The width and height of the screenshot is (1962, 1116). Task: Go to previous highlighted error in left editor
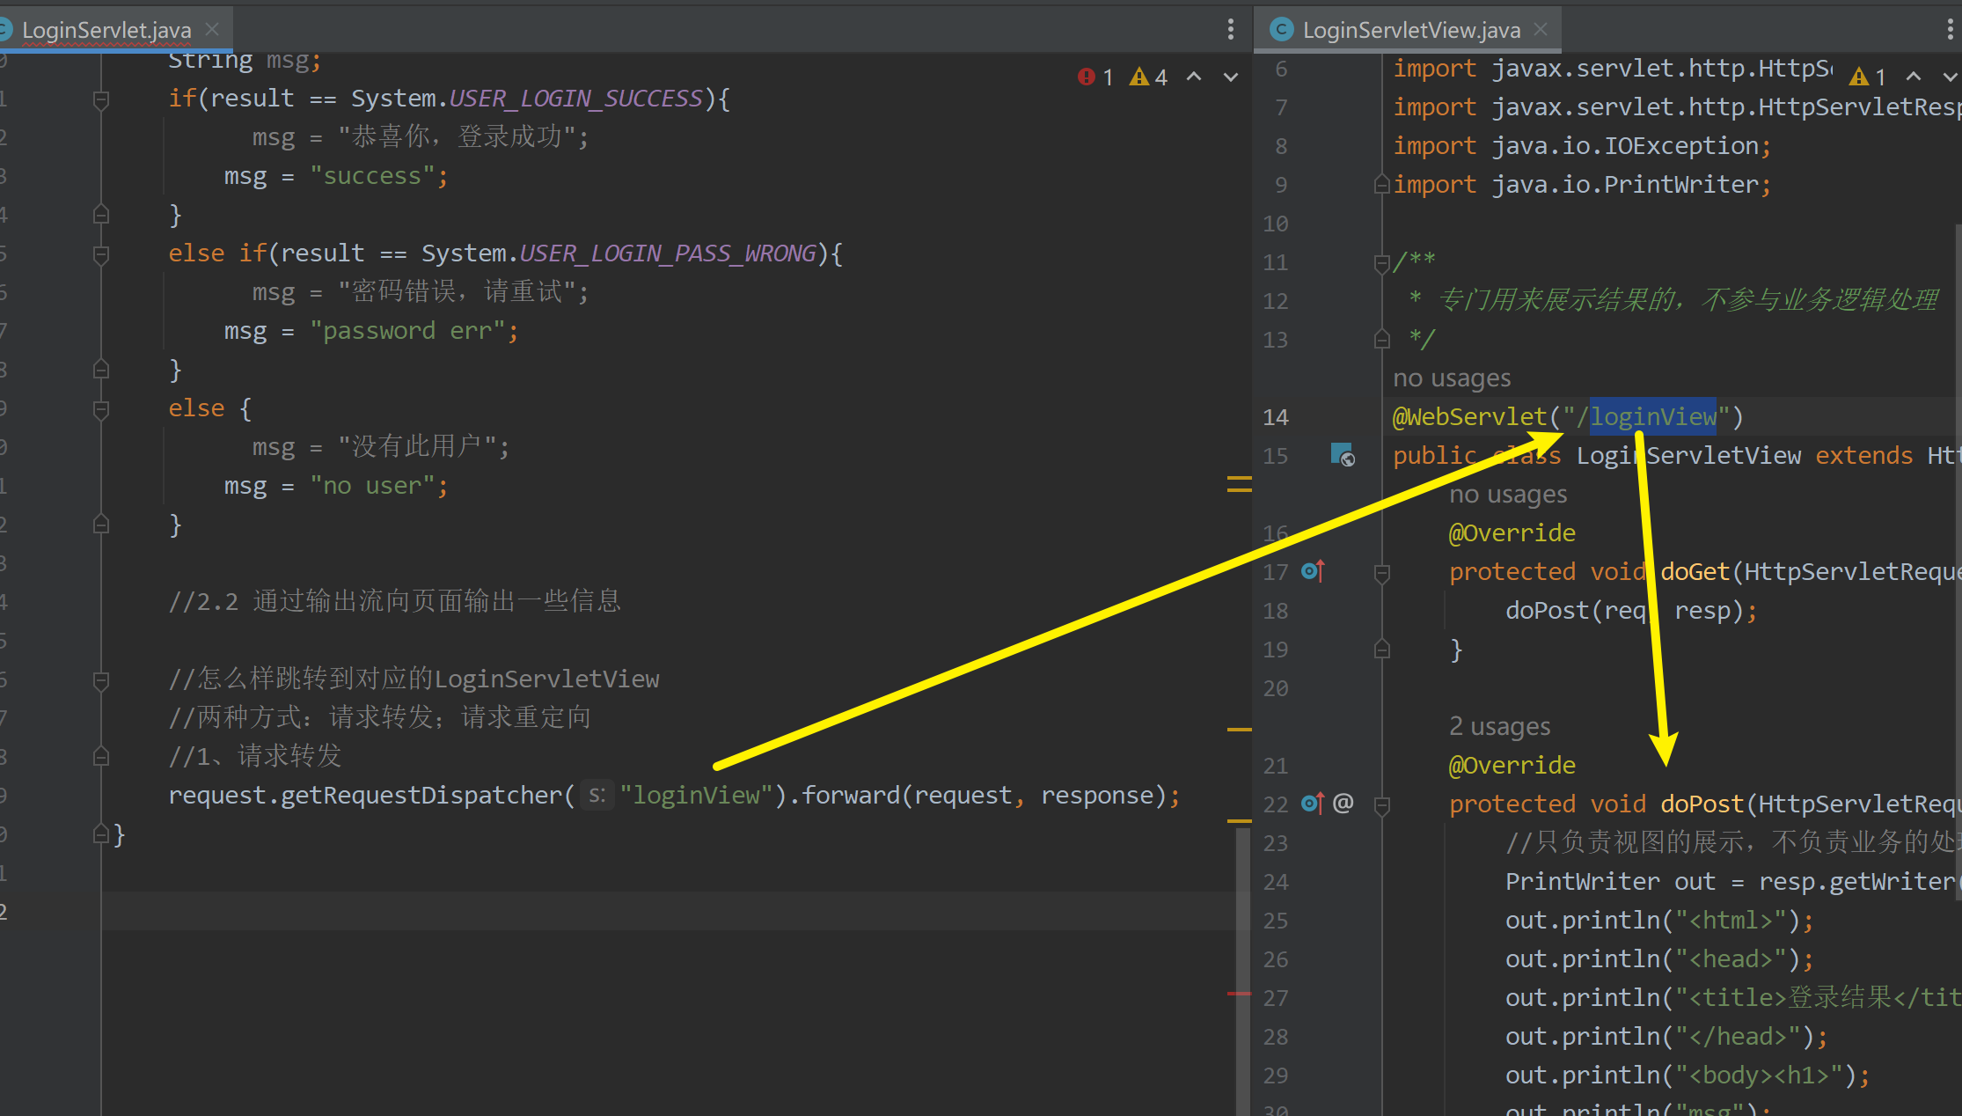click(x=1194, y=77)
